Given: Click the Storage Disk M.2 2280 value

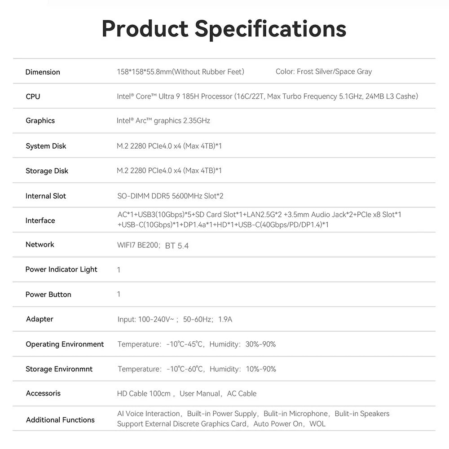Looking at the screenshot, I should pos(169,171).
